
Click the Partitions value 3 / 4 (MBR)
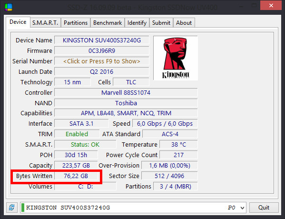[x=176, y=187]
